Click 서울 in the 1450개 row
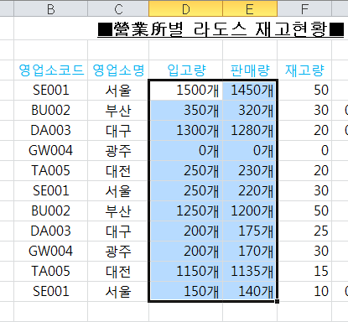This screenshot has width=348, height=322. point(118,90)
